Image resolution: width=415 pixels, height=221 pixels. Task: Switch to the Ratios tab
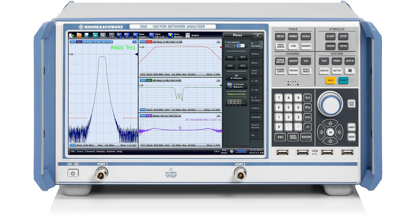click(255, 54)
